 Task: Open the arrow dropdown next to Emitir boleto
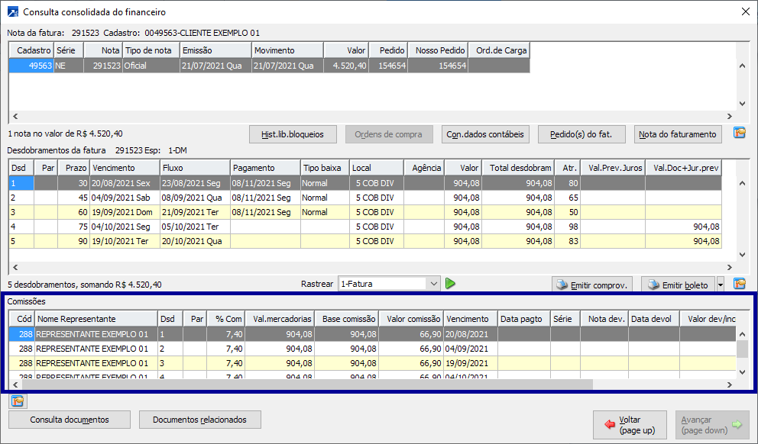tap(721, 285)
